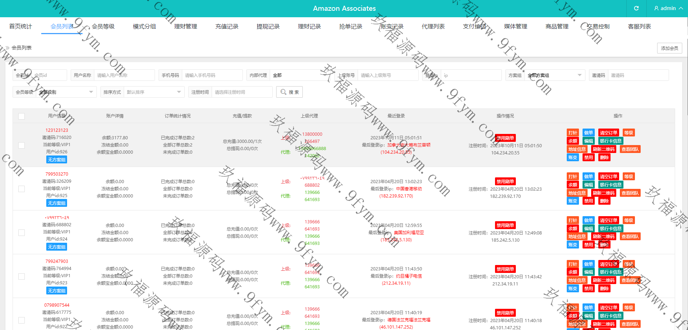The image size is (688, 330).
Task: Check the row checkbox for user 123123123
Action: coord(22,145)
